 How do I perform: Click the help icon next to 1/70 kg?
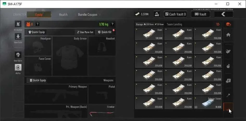112,24
